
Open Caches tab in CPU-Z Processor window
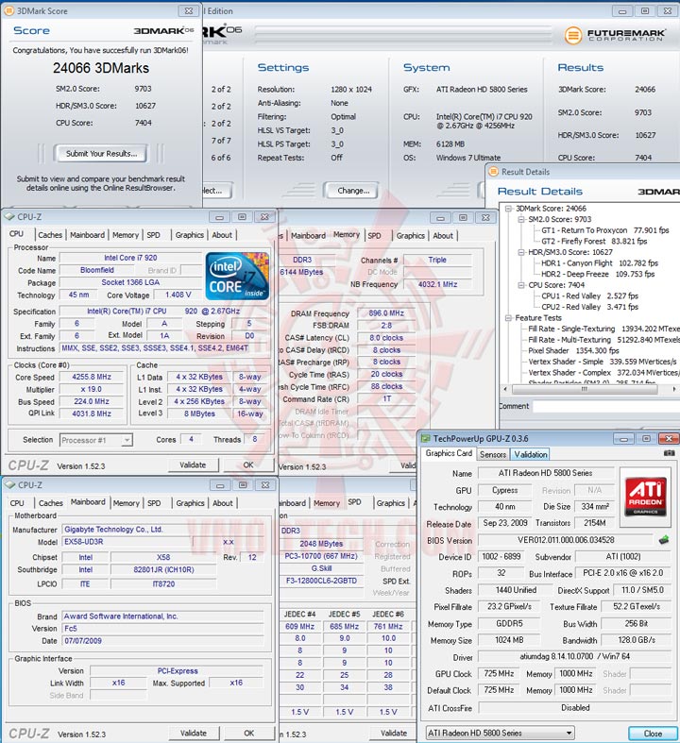pos(50,234)
